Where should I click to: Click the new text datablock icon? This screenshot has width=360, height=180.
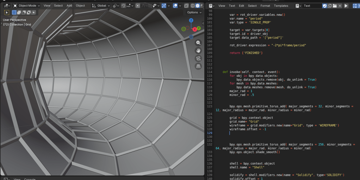(x=330, y=6)
